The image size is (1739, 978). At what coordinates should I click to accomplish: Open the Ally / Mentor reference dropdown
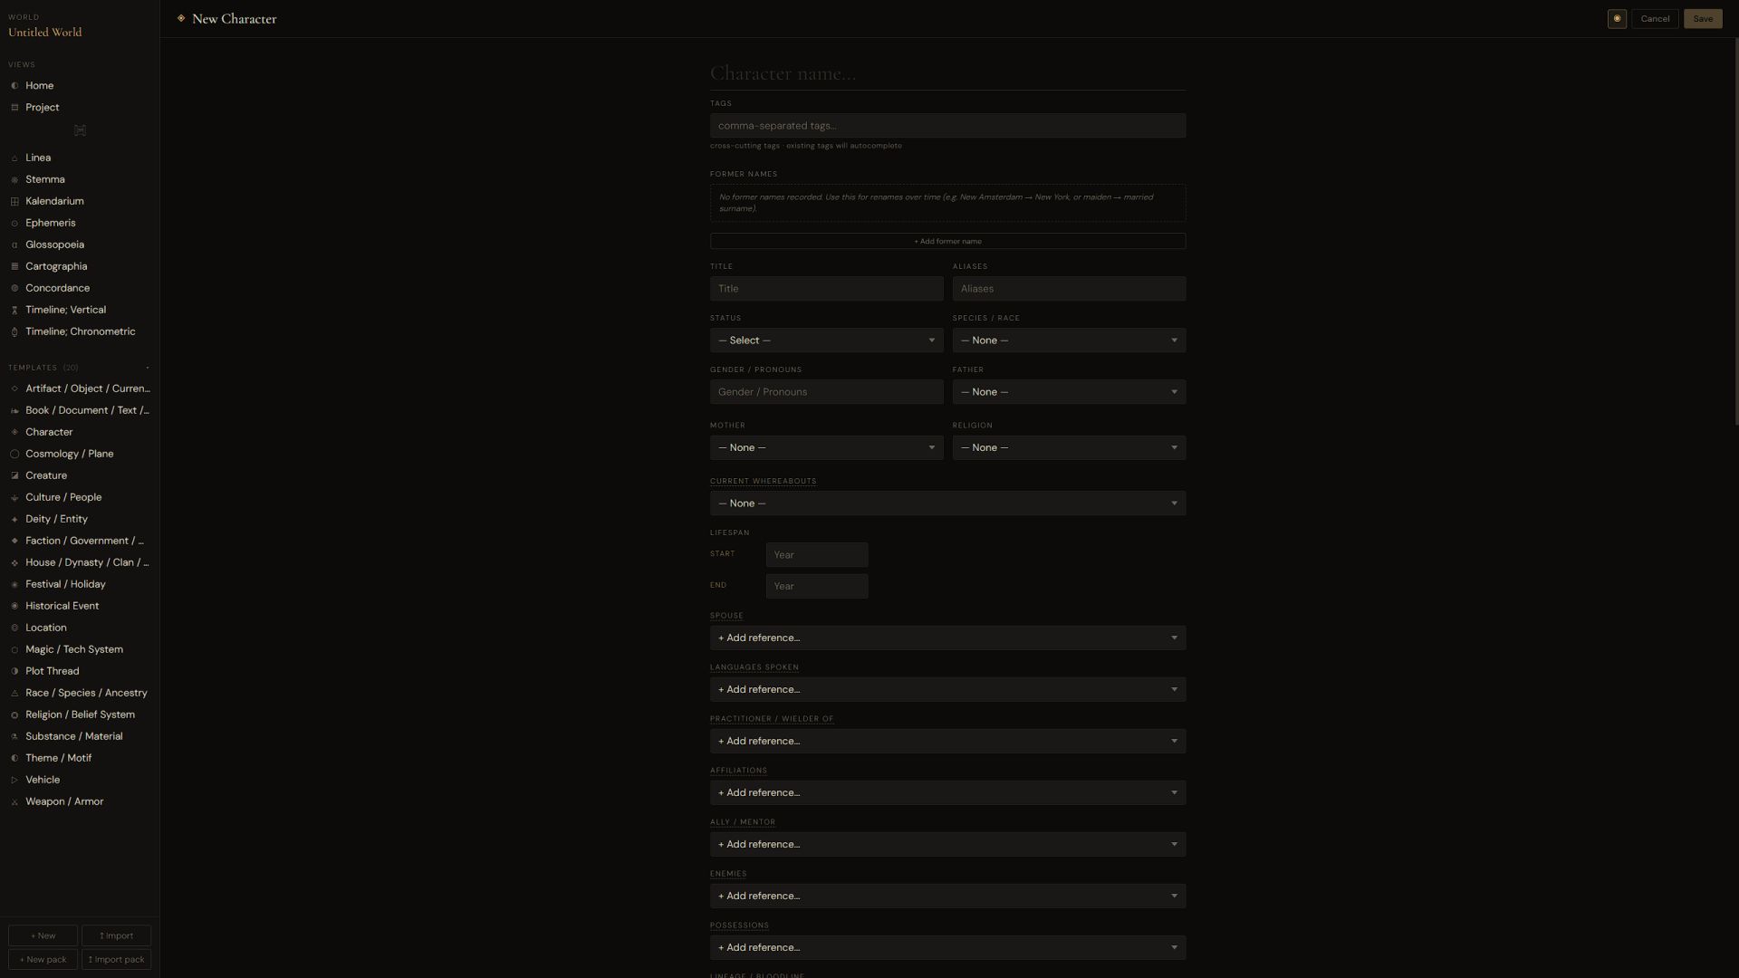[x=947, y=844]
